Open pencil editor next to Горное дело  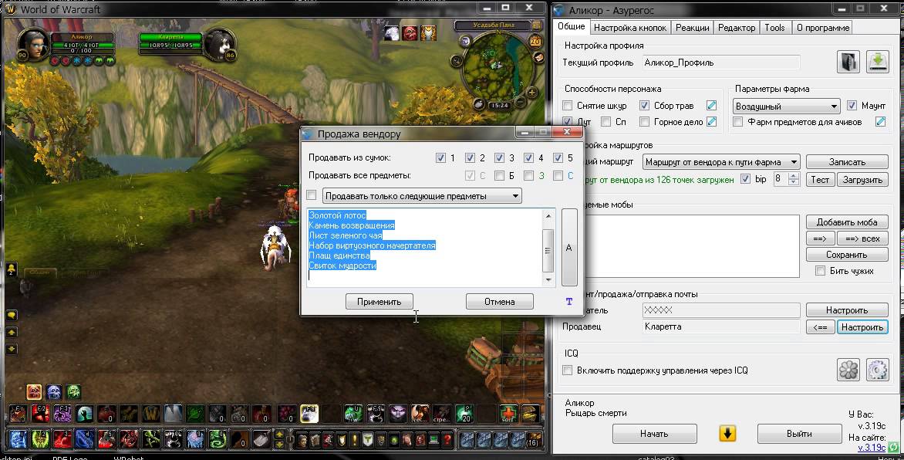pyautogui.click(x=711, y=122)
